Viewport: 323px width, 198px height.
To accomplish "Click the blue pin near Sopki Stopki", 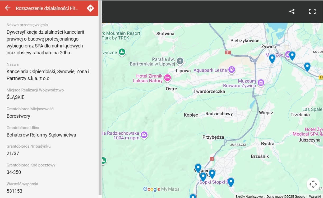I will click(231, 182).
